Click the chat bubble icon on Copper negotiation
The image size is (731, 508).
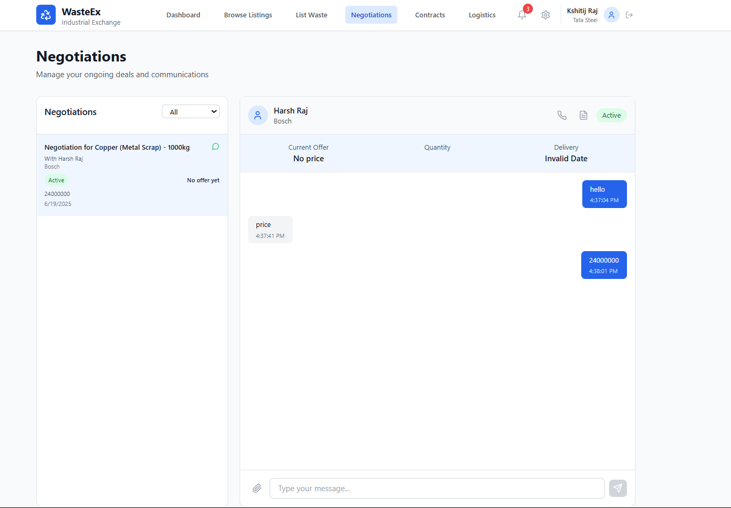(x=215, y=147)
